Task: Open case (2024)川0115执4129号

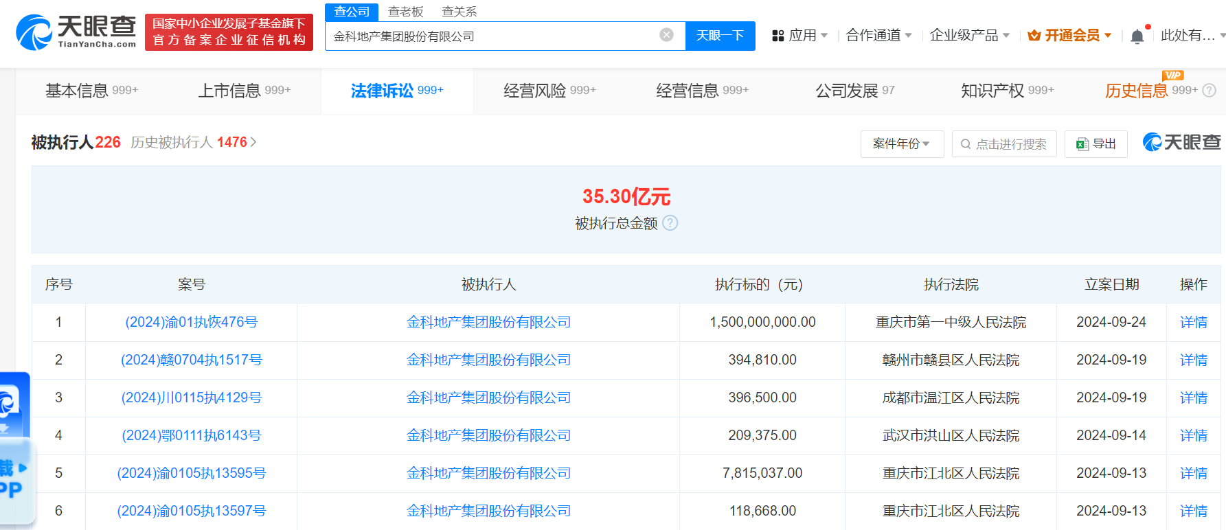Action: click(192, 397)
